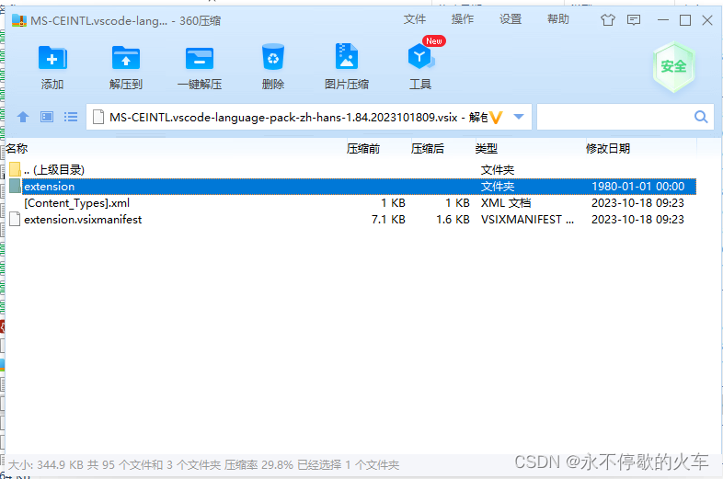Click the 1980-01-01 00:00 date cell
The image size is (723, 479).
[637, 187]
